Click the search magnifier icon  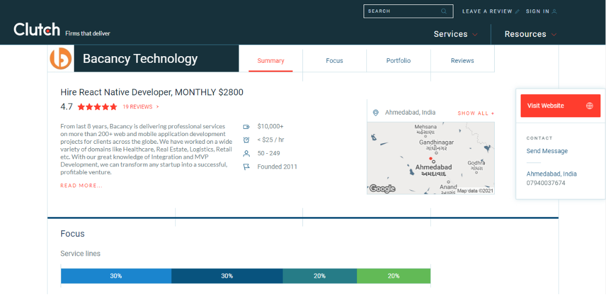tap(443, 11)
